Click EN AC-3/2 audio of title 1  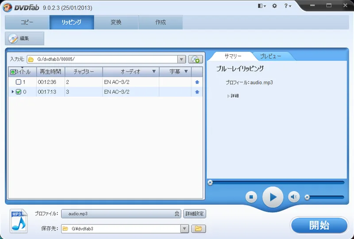tap(117, 82)
